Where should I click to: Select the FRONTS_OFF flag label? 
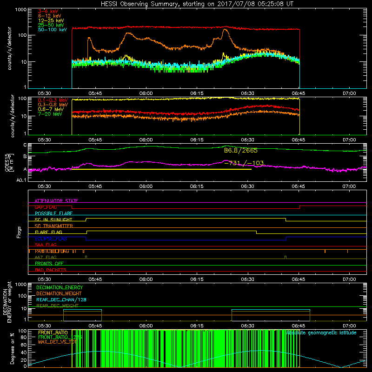49,264
